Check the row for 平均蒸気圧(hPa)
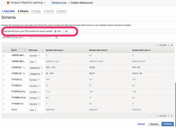Viewport: 176px width, 127px height. (x=4, y=92)
